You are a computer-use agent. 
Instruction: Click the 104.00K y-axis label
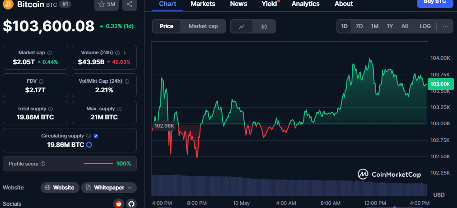[440, 58]
